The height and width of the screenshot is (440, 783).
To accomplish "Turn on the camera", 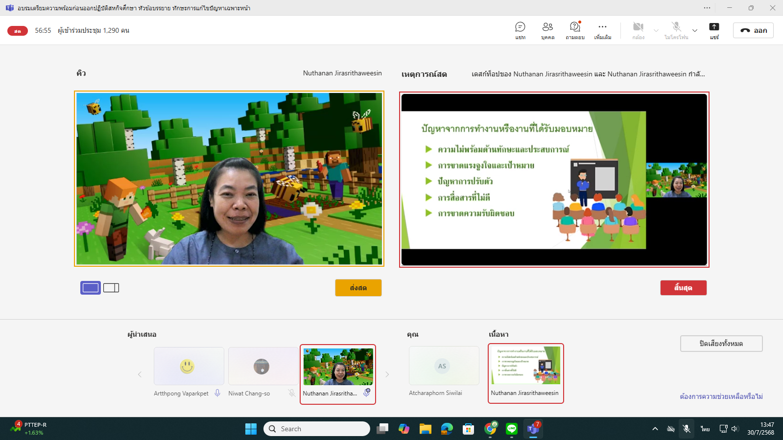I will [x=638, y=30].
